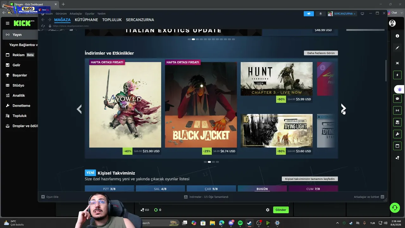The image size is (405, 228).
Task: Click the Steam store URL address
Action: click(x=71, y=26)
